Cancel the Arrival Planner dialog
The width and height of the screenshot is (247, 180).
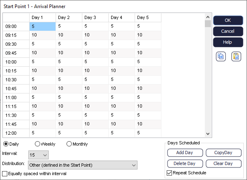click(x=228, y=31)
